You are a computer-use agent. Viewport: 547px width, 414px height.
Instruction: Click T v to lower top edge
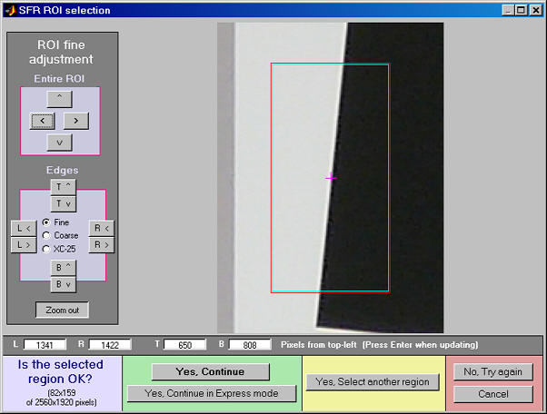pos(63,204)
